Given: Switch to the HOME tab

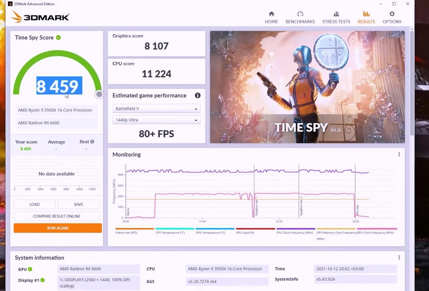Looking at the screenshot, I should point(271,13).
